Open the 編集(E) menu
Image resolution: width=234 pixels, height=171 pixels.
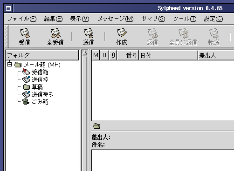tap(53, 19)
